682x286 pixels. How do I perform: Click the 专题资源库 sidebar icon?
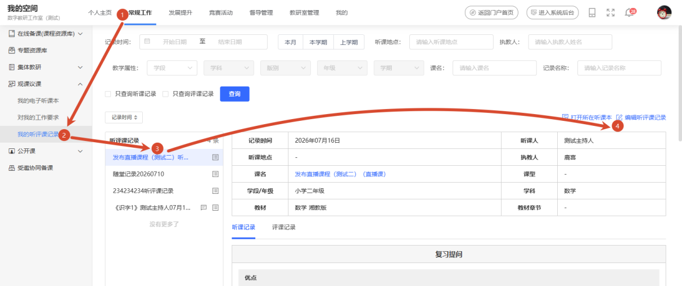coord(12,50)
